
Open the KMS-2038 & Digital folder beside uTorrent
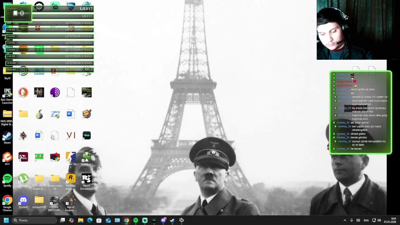click(39, 182)
